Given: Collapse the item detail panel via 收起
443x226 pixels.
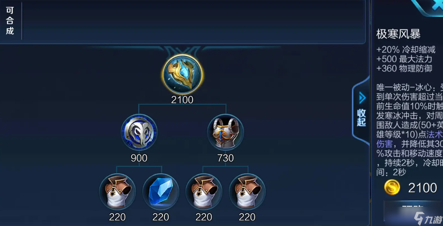Looking at the screenshot, I should pos(361,118).
